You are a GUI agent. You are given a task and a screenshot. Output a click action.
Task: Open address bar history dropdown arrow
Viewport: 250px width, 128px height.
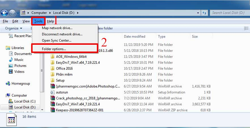click(198, 13)
